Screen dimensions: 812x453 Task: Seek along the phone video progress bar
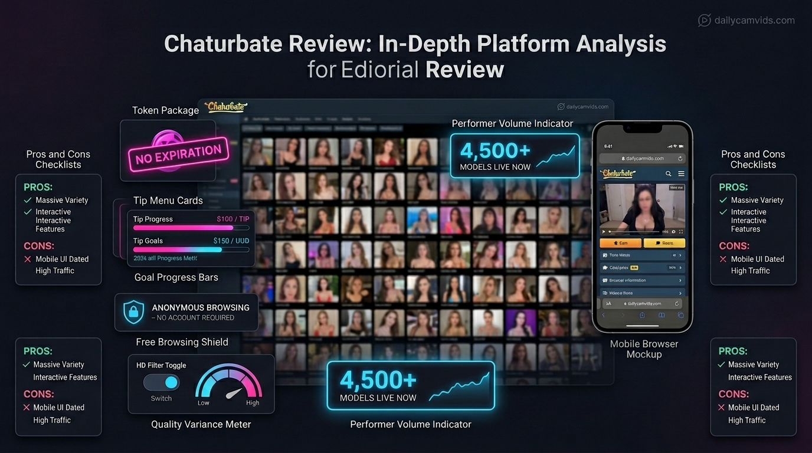tap(634, 232)
